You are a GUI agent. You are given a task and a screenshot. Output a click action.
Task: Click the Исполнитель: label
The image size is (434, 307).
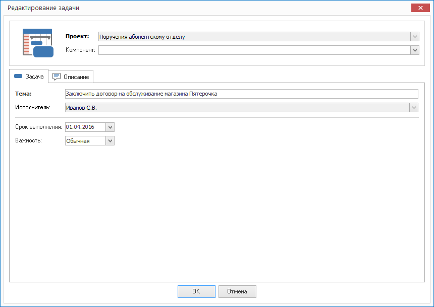click(33, 107)
